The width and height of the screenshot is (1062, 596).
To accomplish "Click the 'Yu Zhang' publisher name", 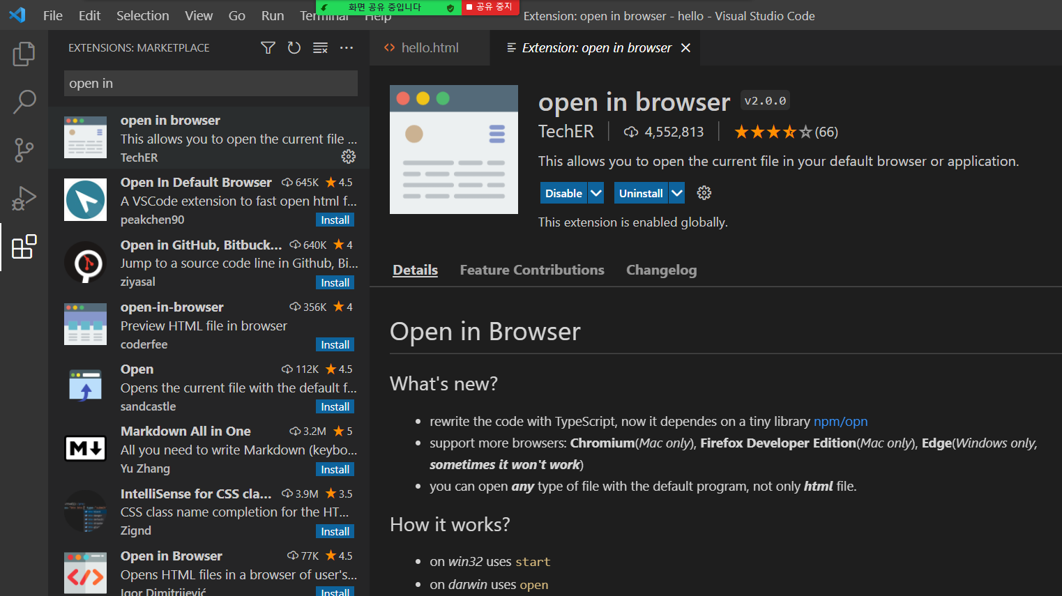I will [x=145, y=468].
